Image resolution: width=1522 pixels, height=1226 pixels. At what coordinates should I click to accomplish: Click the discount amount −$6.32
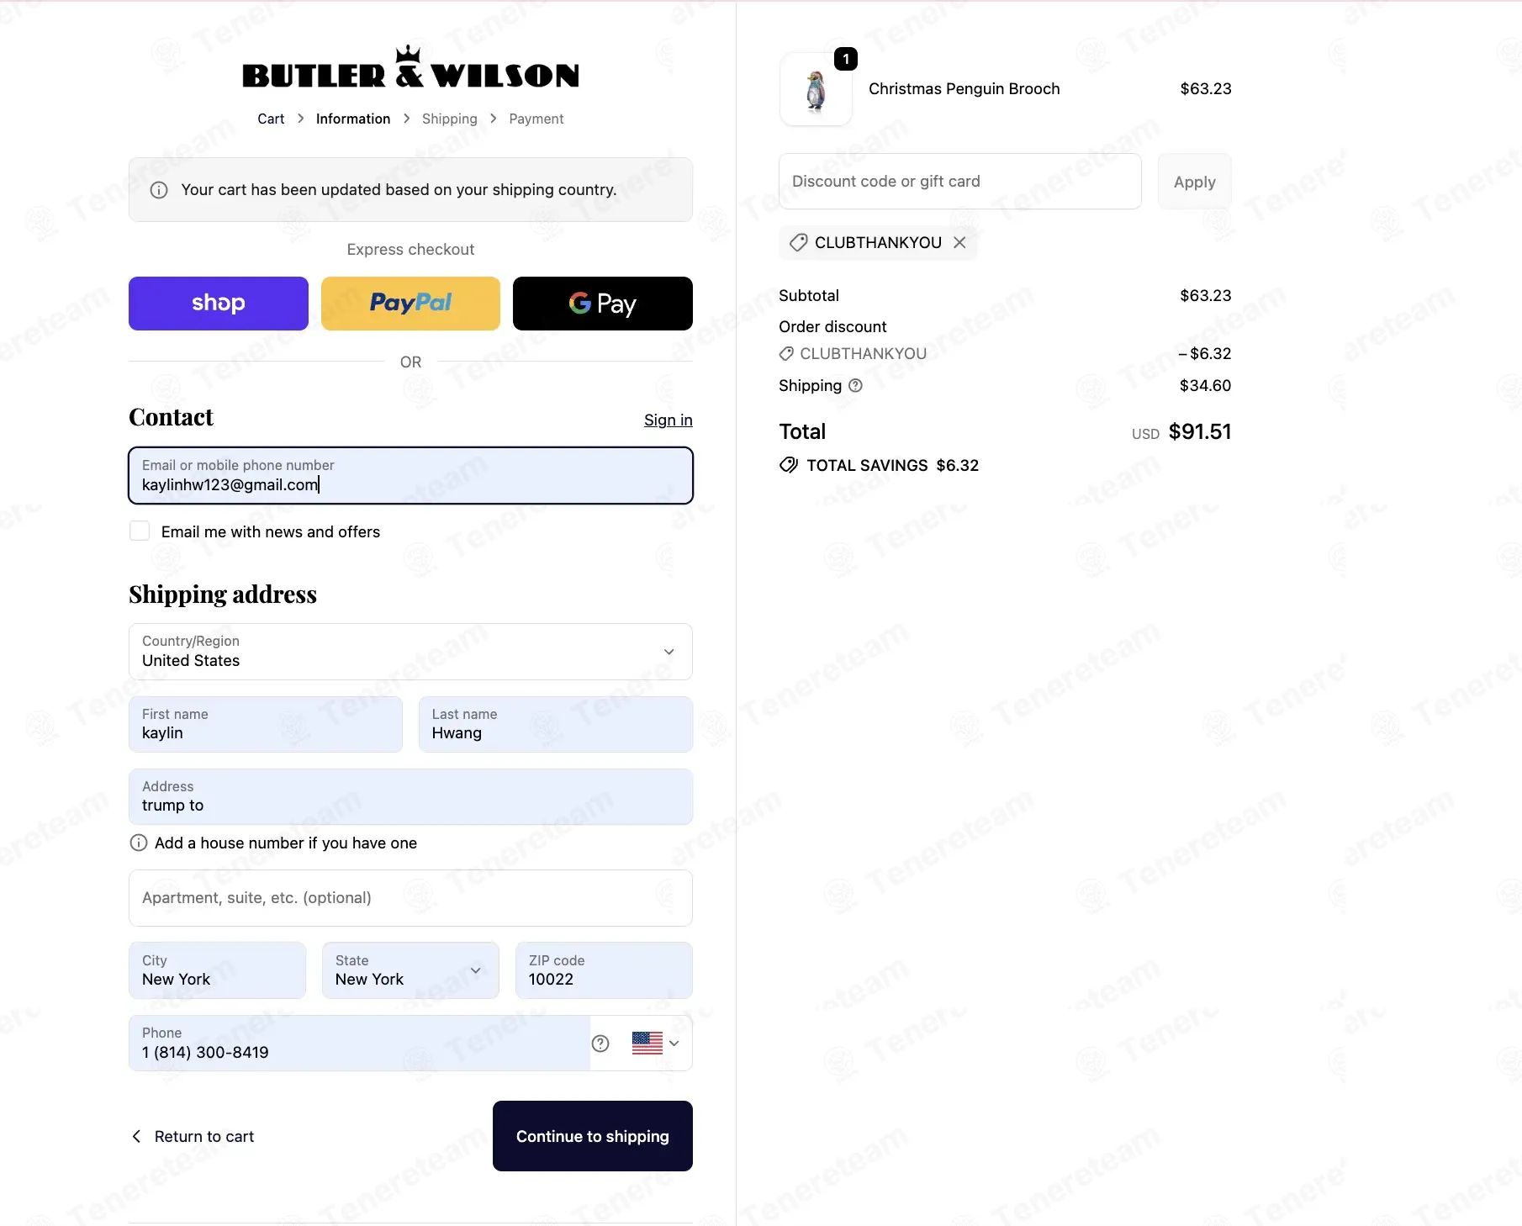(x=1205, y=353)
